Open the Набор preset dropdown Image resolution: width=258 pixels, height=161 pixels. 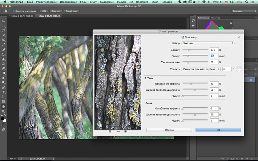pos(208,43)
